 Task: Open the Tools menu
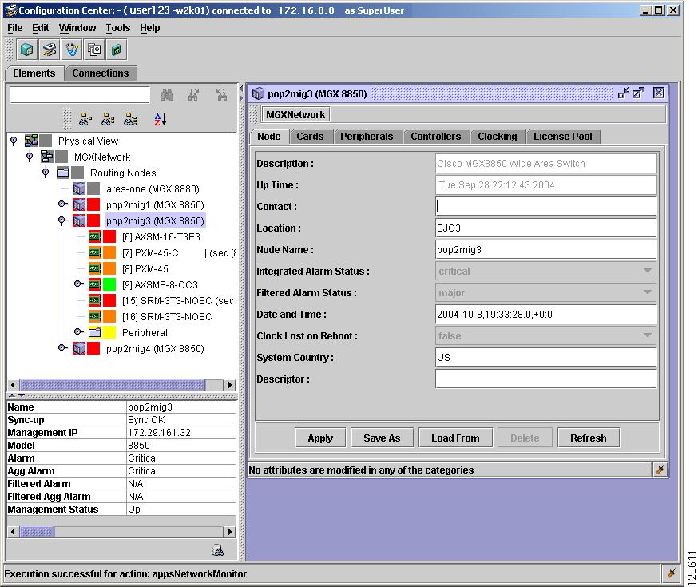pyautogui.click(x=118, y=28)
